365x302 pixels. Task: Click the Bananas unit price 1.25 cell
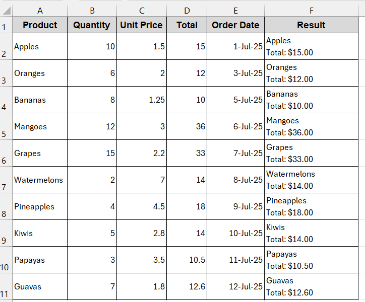coord(142,100)
